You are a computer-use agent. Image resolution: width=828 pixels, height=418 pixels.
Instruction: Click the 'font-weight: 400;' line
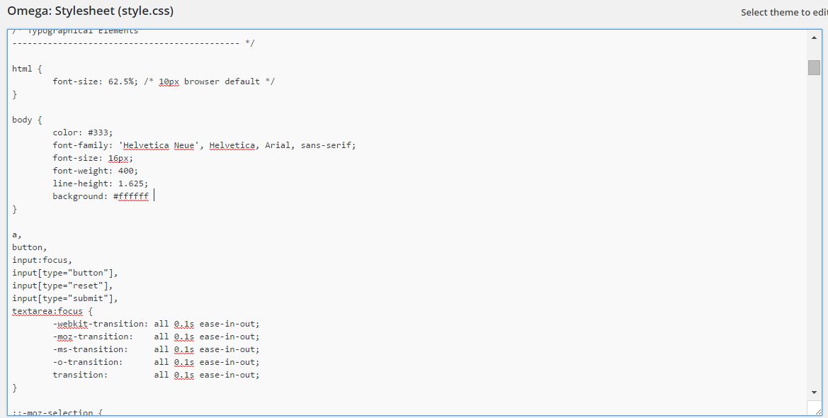(96, 171)
